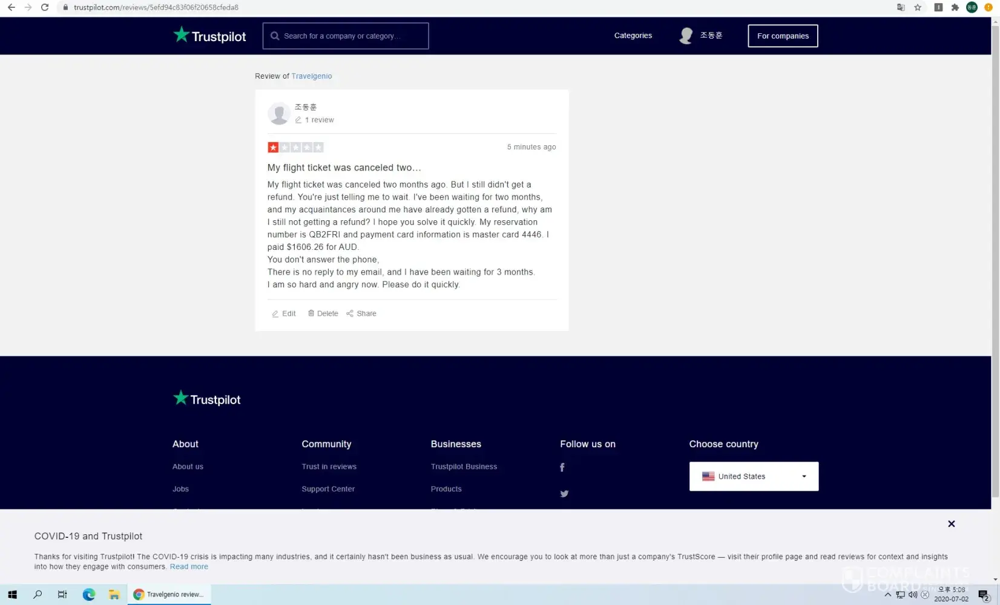Open the Chrome profile avatar
The height and width of the screenshot is (605, 1000).
tap(972, 7)
